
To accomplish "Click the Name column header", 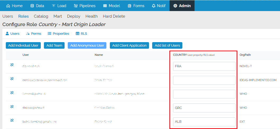I will 99,55.
